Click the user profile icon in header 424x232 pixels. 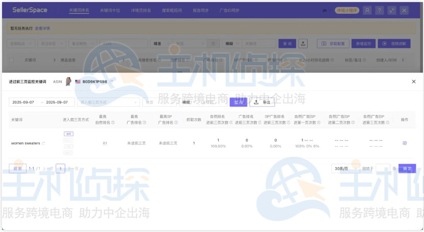(367, 10)
